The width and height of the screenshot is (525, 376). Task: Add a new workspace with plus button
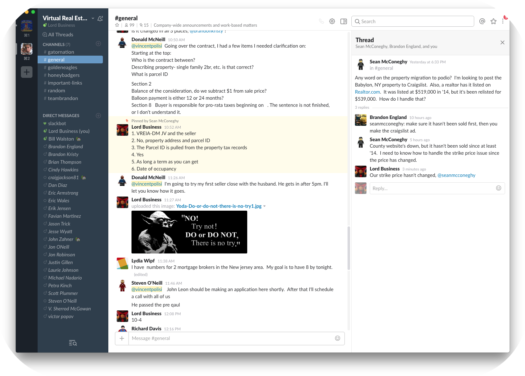tap(27, 72)
